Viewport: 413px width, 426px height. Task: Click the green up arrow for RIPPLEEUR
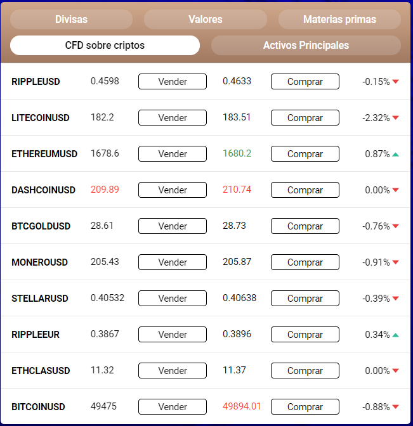click(395, 335)
